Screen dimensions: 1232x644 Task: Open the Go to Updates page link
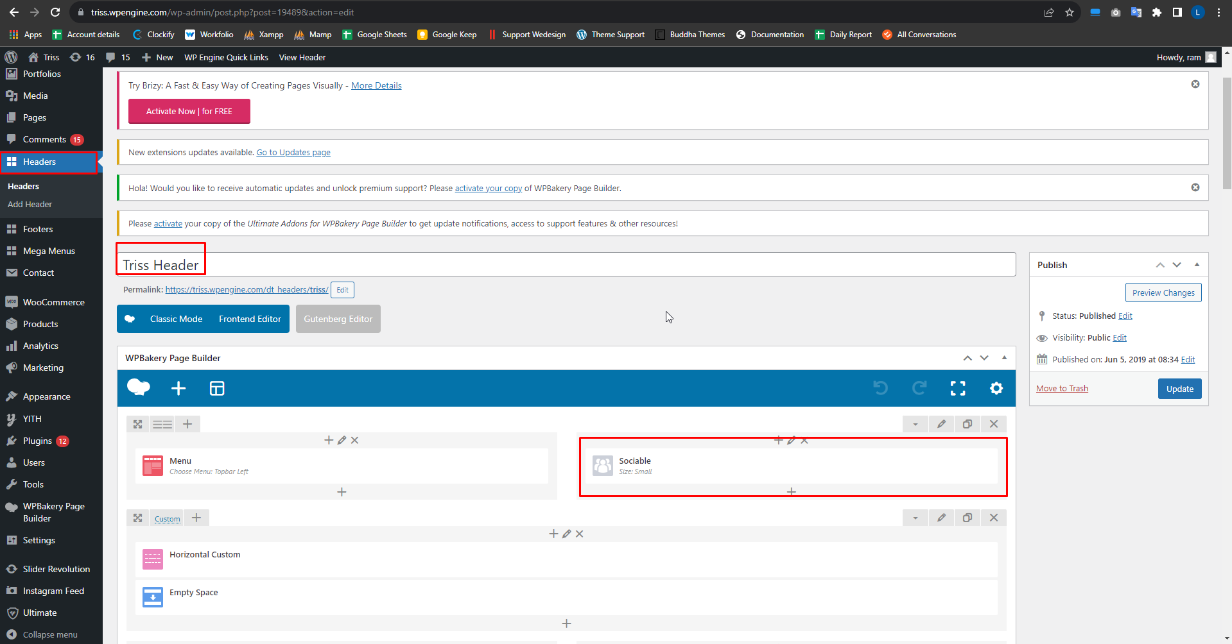293,152
